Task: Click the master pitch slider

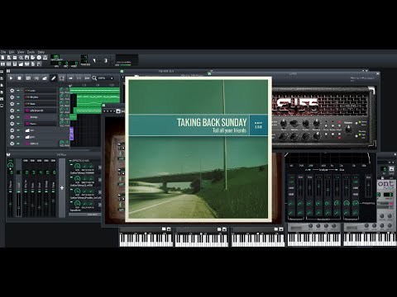Action: coord(106,60)
